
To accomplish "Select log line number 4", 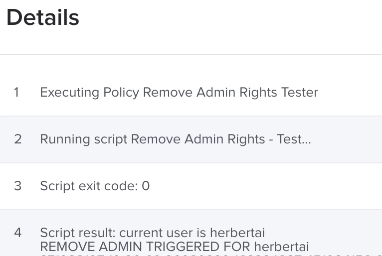I will pyautogui.click(x=18, y=233).
